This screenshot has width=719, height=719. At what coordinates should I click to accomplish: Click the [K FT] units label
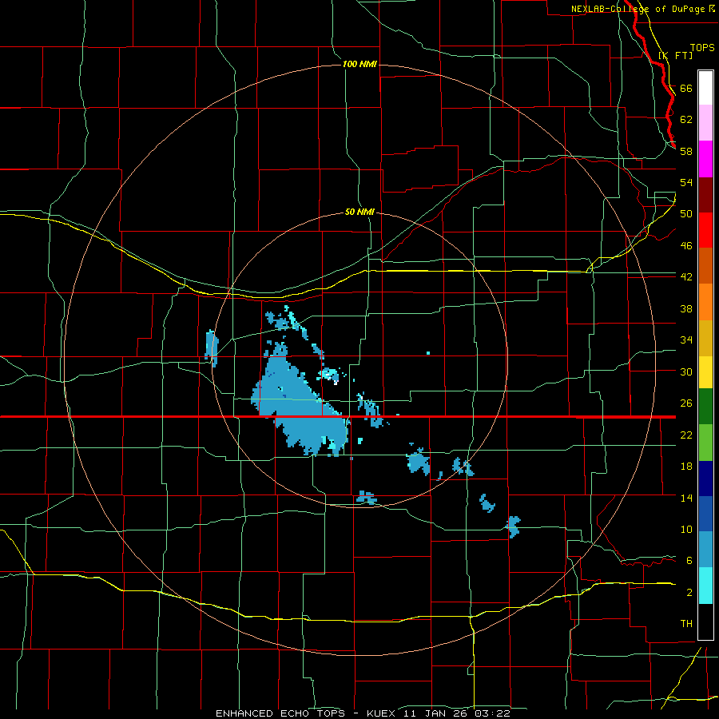tap(675, 55)
